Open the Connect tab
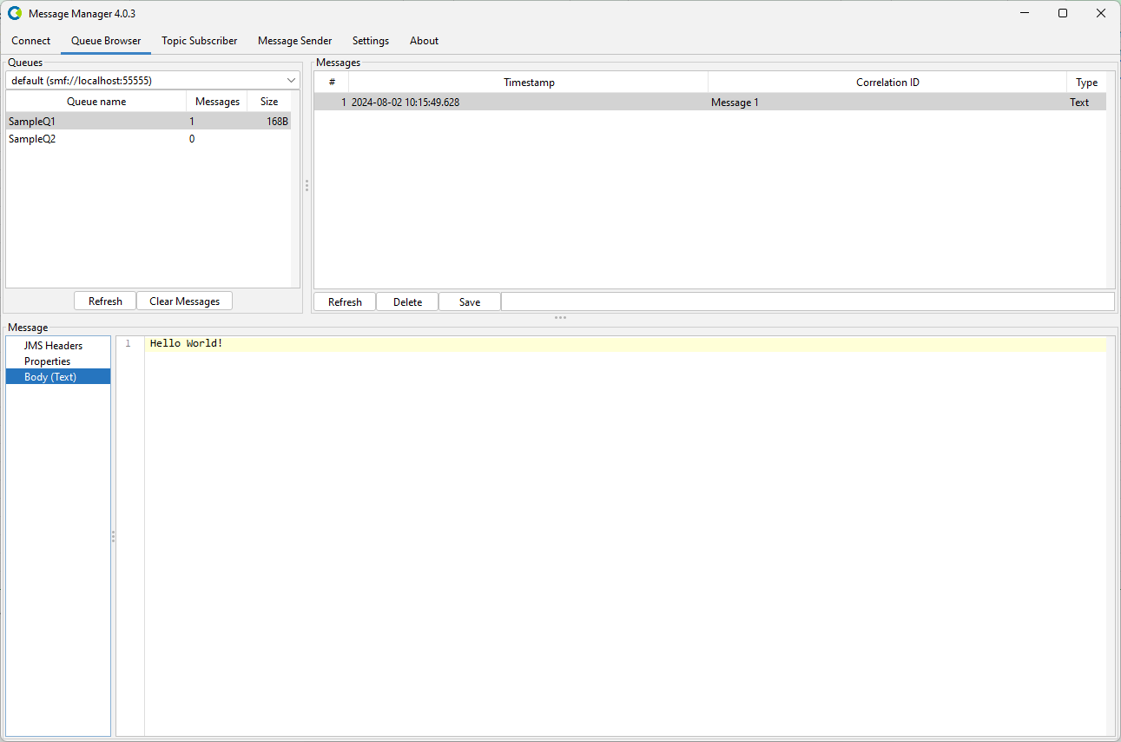 pos(31,41)
